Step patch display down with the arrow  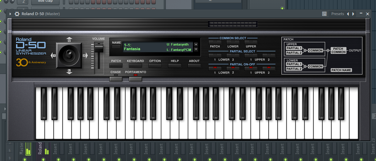196,49
